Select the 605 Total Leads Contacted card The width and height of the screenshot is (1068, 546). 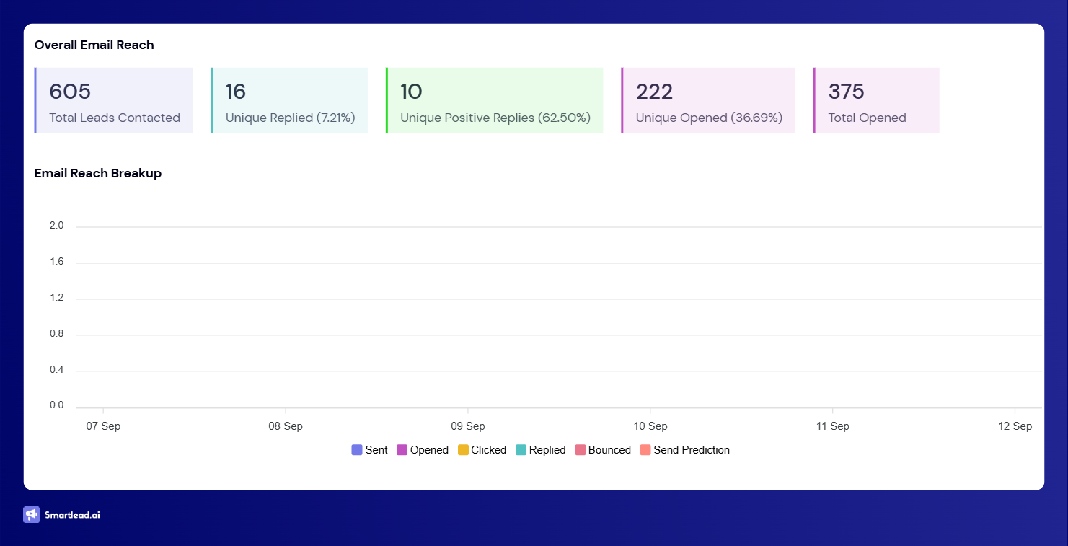point(114,101)
